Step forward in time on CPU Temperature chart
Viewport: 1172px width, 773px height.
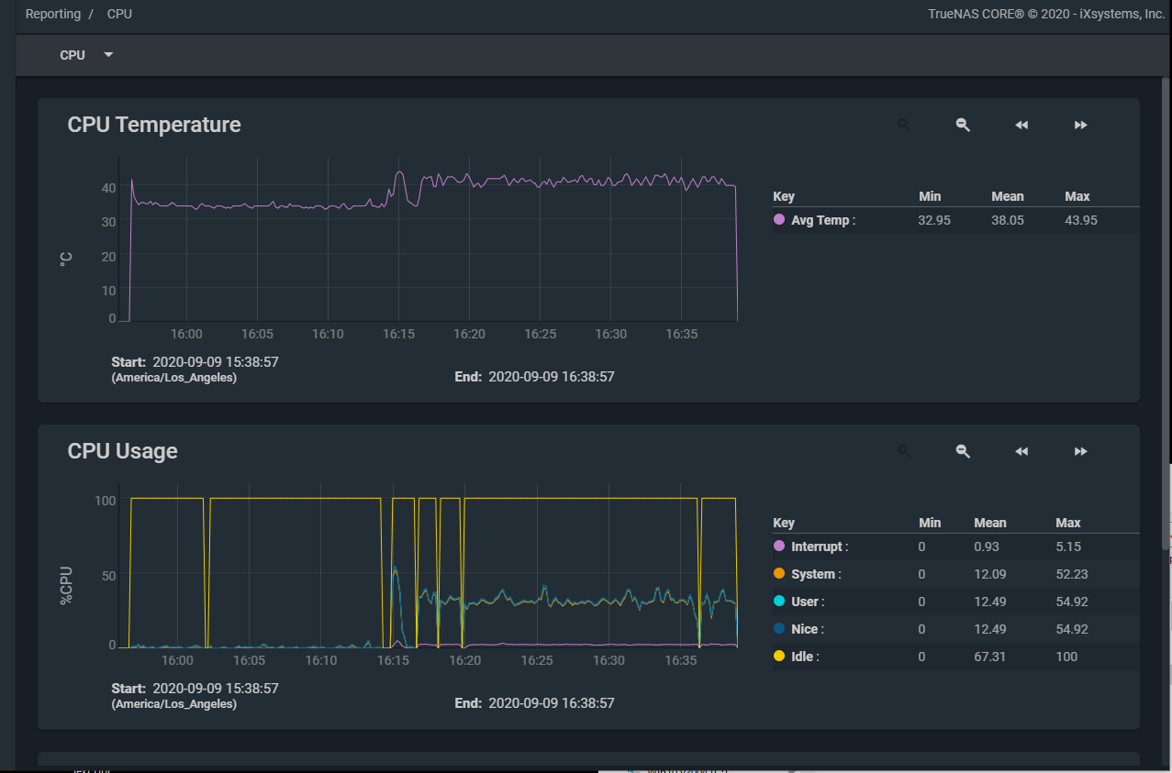[1080, 125]
